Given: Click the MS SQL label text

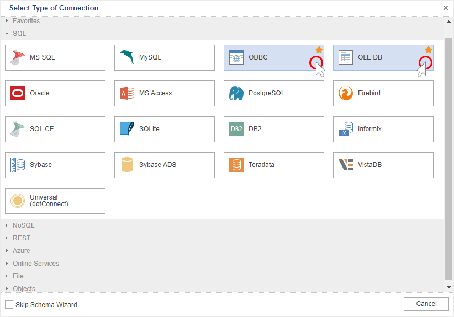Looking at the screenshot, I should (43, 57).
